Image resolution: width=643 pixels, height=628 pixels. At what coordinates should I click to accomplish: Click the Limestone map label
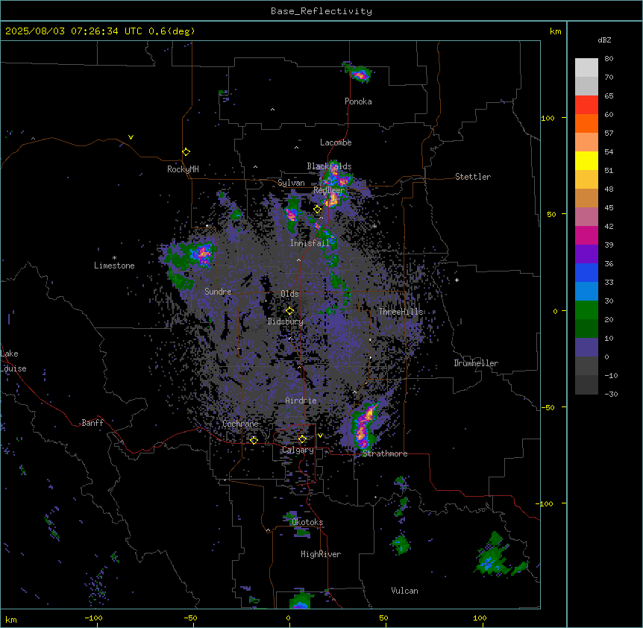click(114, 266)
